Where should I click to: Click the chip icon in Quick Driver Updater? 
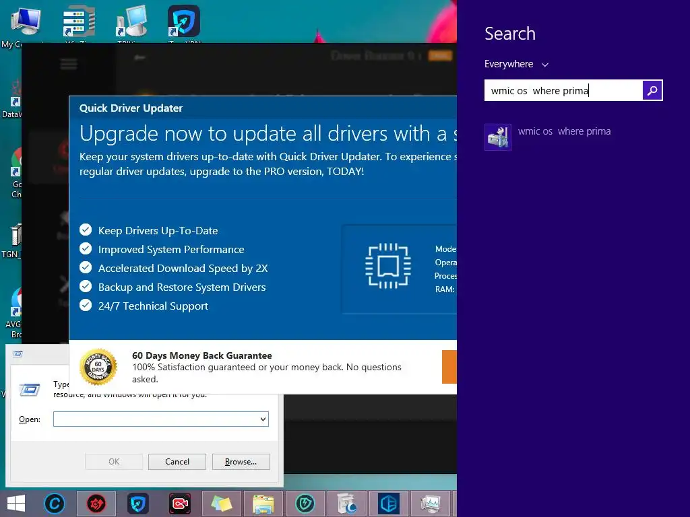(x=387, y=266)
